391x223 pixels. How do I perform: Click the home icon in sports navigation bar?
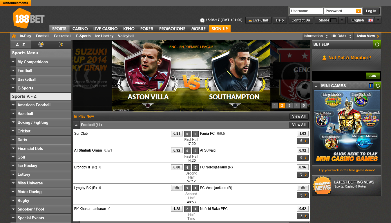[x=14, y=36]
